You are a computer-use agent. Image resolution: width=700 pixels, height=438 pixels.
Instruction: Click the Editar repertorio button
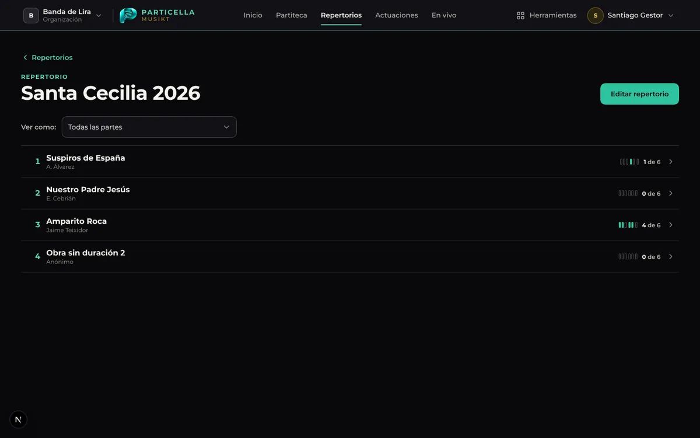tap(639, 94)
